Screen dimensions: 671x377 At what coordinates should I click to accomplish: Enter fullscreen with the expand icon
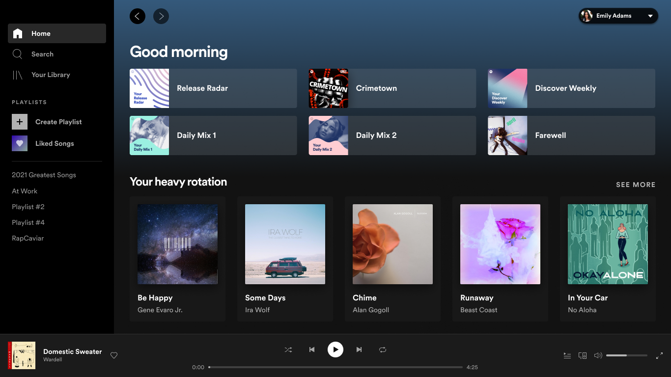point(660,355)
